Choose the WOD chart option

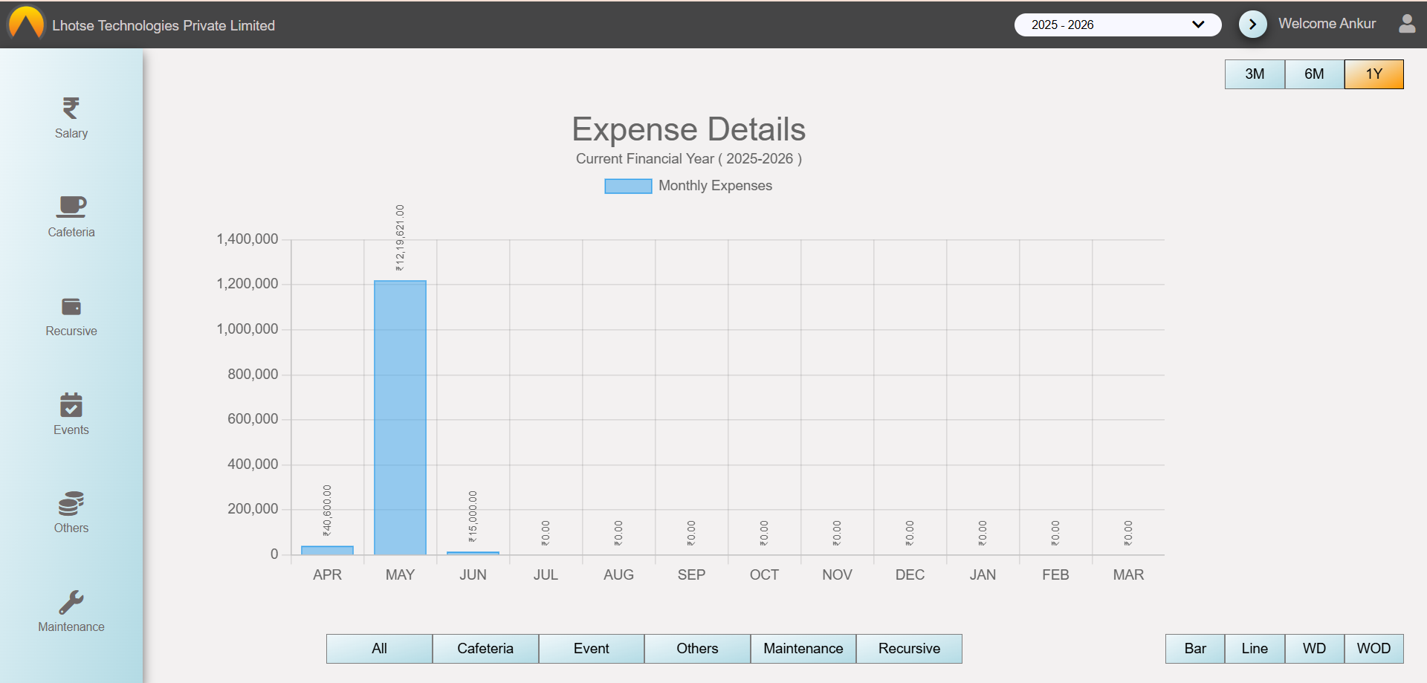[x=1373, y=649]
